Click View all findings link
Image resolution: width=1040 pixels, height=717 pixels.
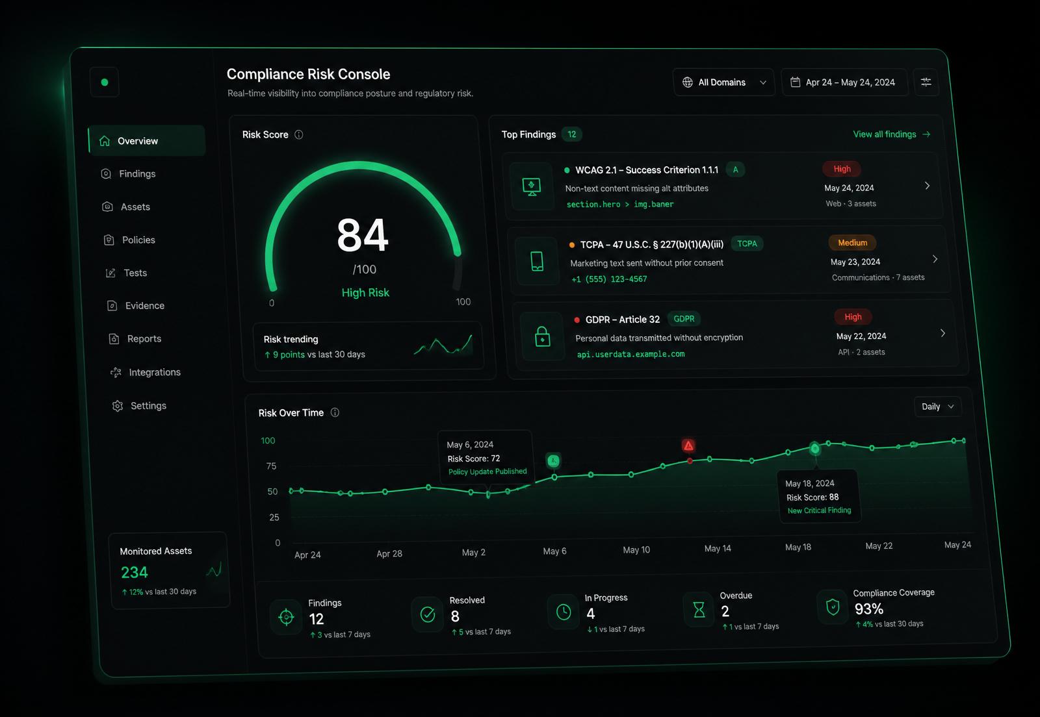pos(892,134)
